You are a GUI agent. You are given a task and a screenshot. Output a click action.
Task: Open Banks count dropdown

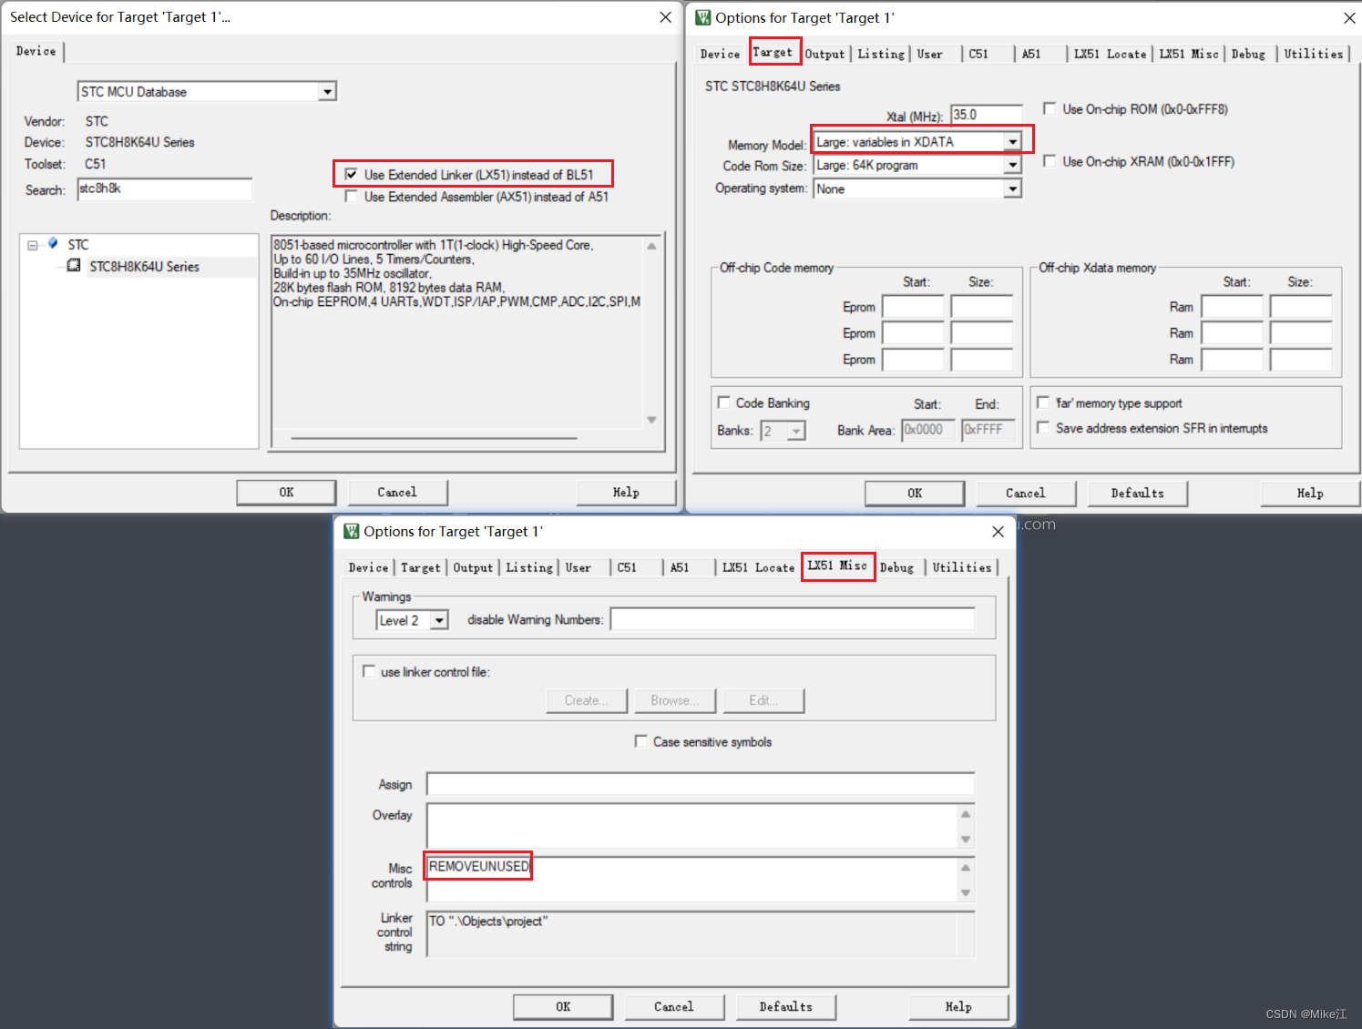(796, 431)
